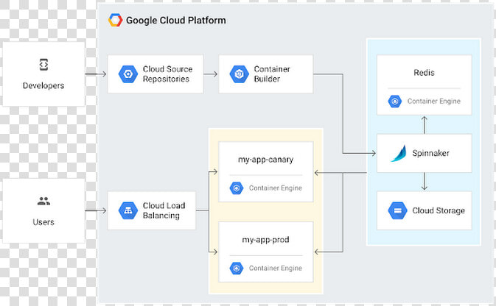
Task: Click Container Engine icon under my-app-canary
Action: (237, 188)
